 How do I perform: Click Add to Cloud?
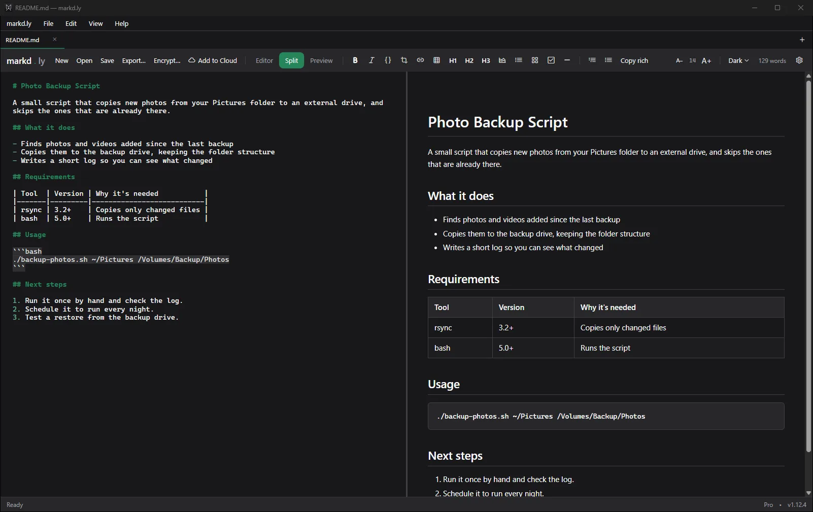[213, 60]
